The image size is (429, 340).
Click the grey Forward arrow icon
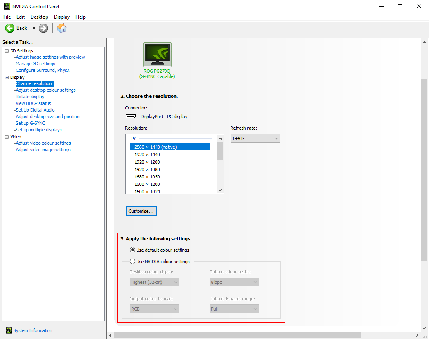(x=43, y=28)
